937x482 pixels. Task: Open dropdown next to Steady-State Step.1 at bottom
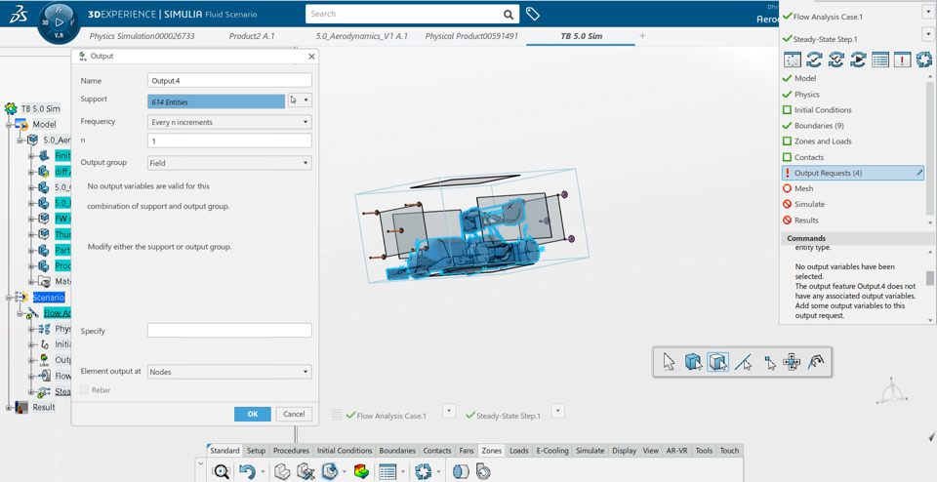(x=558, y=411)
